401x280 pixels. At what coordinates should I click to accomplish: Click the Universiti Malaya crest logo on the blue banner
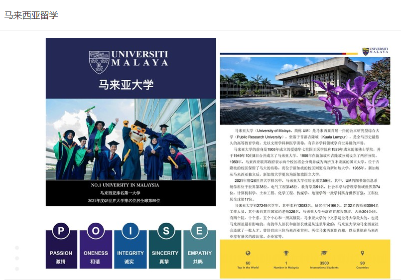pyautogui.click(x=99, y=62)
